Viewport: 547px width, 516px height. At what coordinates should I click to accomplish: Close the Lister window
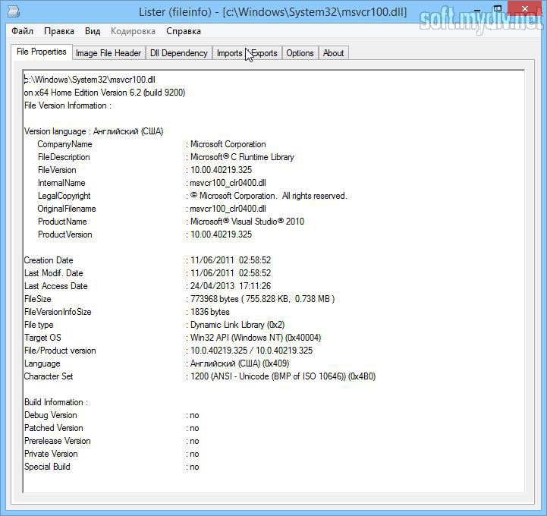[x=525, y=9]
